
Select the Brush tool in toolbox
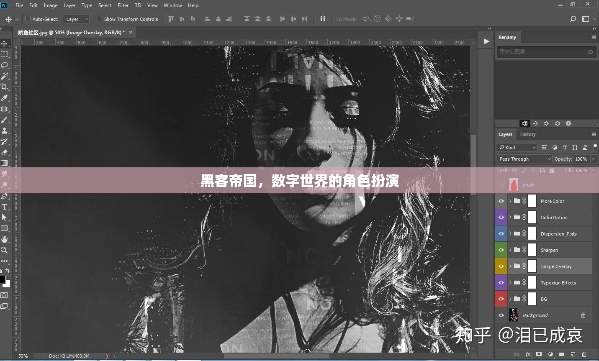pyautogui.click(x=4, y=120)
